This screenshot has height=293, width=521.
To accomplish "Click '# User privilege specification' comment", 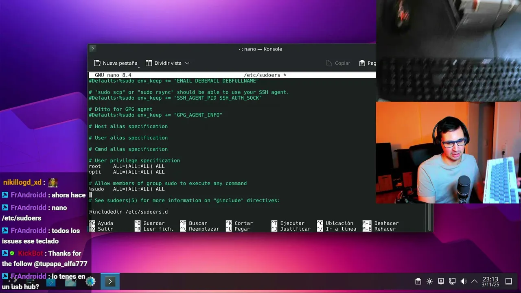I will pyautogui.click(x=134, y=161).
